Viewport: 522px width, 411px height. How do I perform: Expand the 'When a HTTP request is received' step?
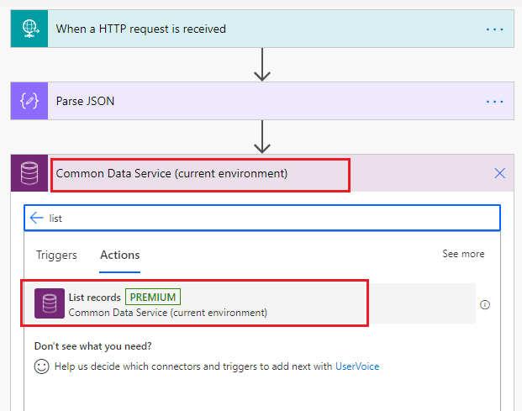coord(252,29)
